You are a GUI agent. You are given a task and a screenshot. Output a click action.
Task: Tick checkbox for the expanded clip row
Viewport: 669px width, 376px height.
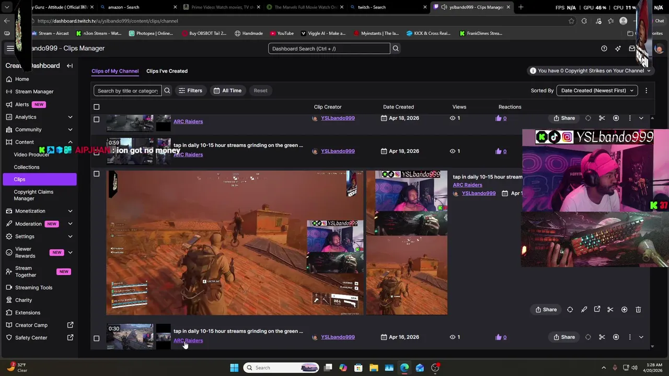pos(96,174)
